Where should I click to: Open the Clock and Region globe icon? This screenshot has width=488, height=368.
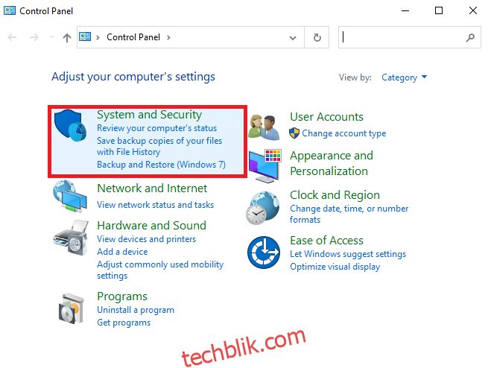tap(263, 208)
